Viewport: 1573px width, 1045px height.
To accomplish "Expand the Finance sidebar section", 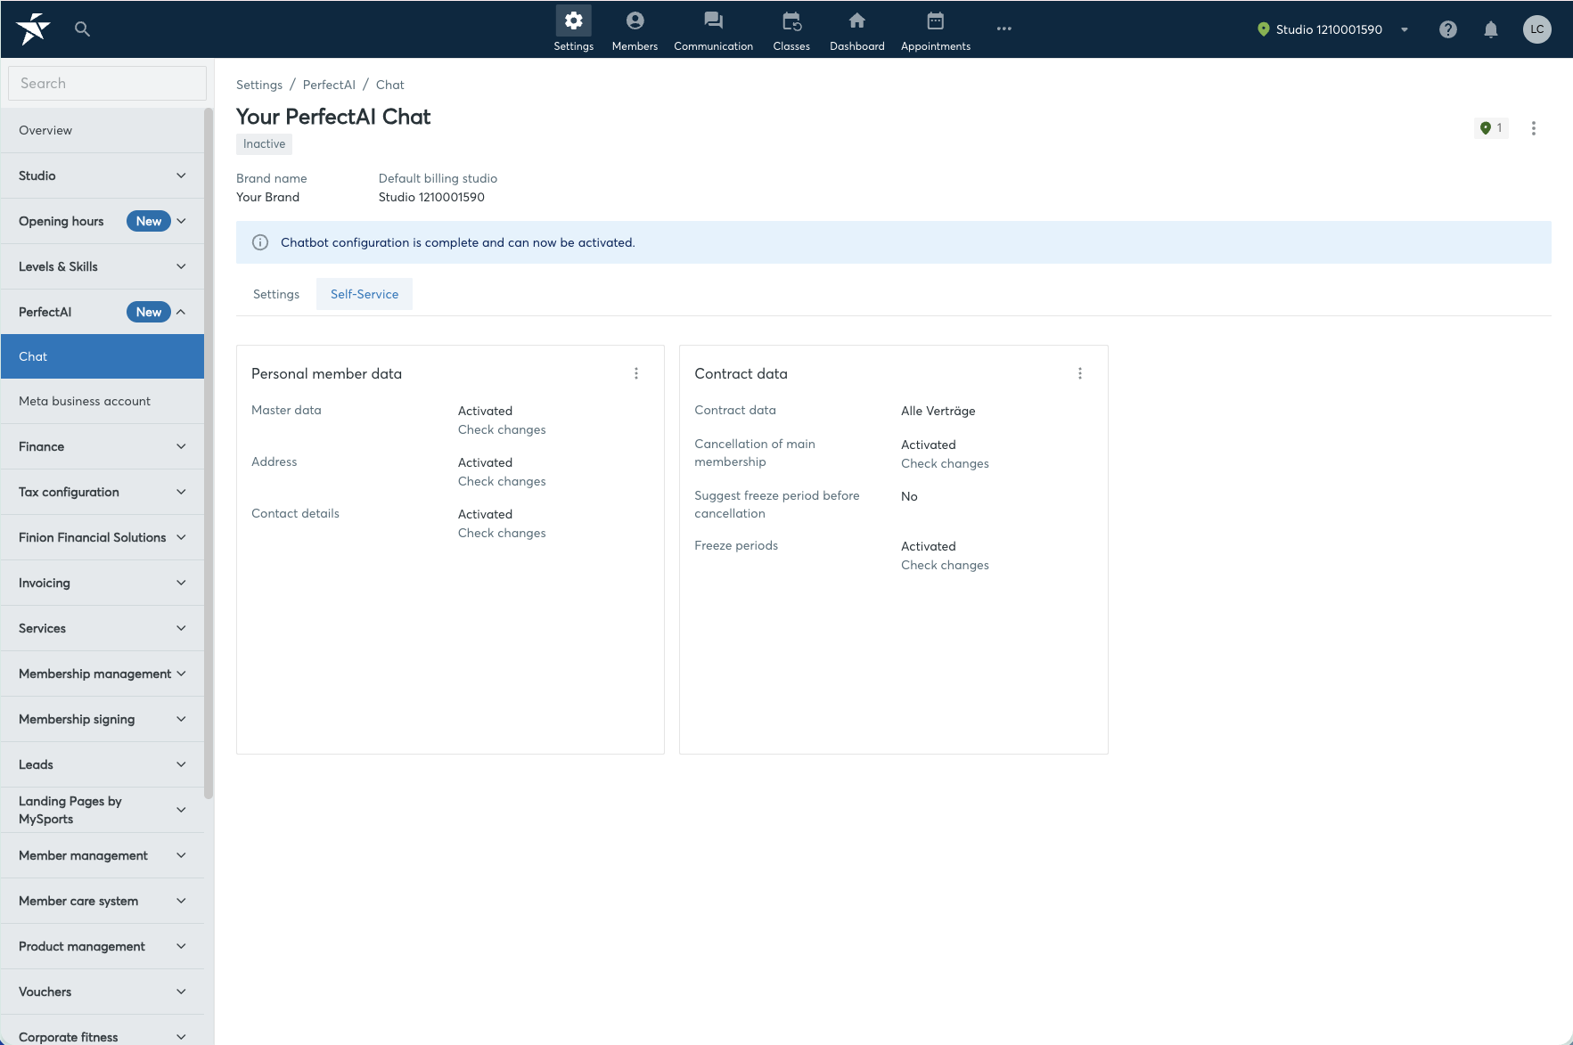I will tap(102, 446).
